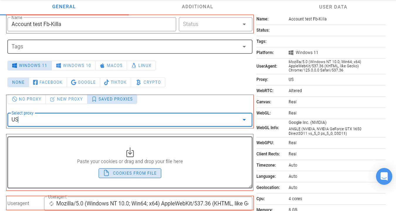This screenshot has width=396, height=211.
Task: Expand the Status dropdown
Action: (244, 24)
